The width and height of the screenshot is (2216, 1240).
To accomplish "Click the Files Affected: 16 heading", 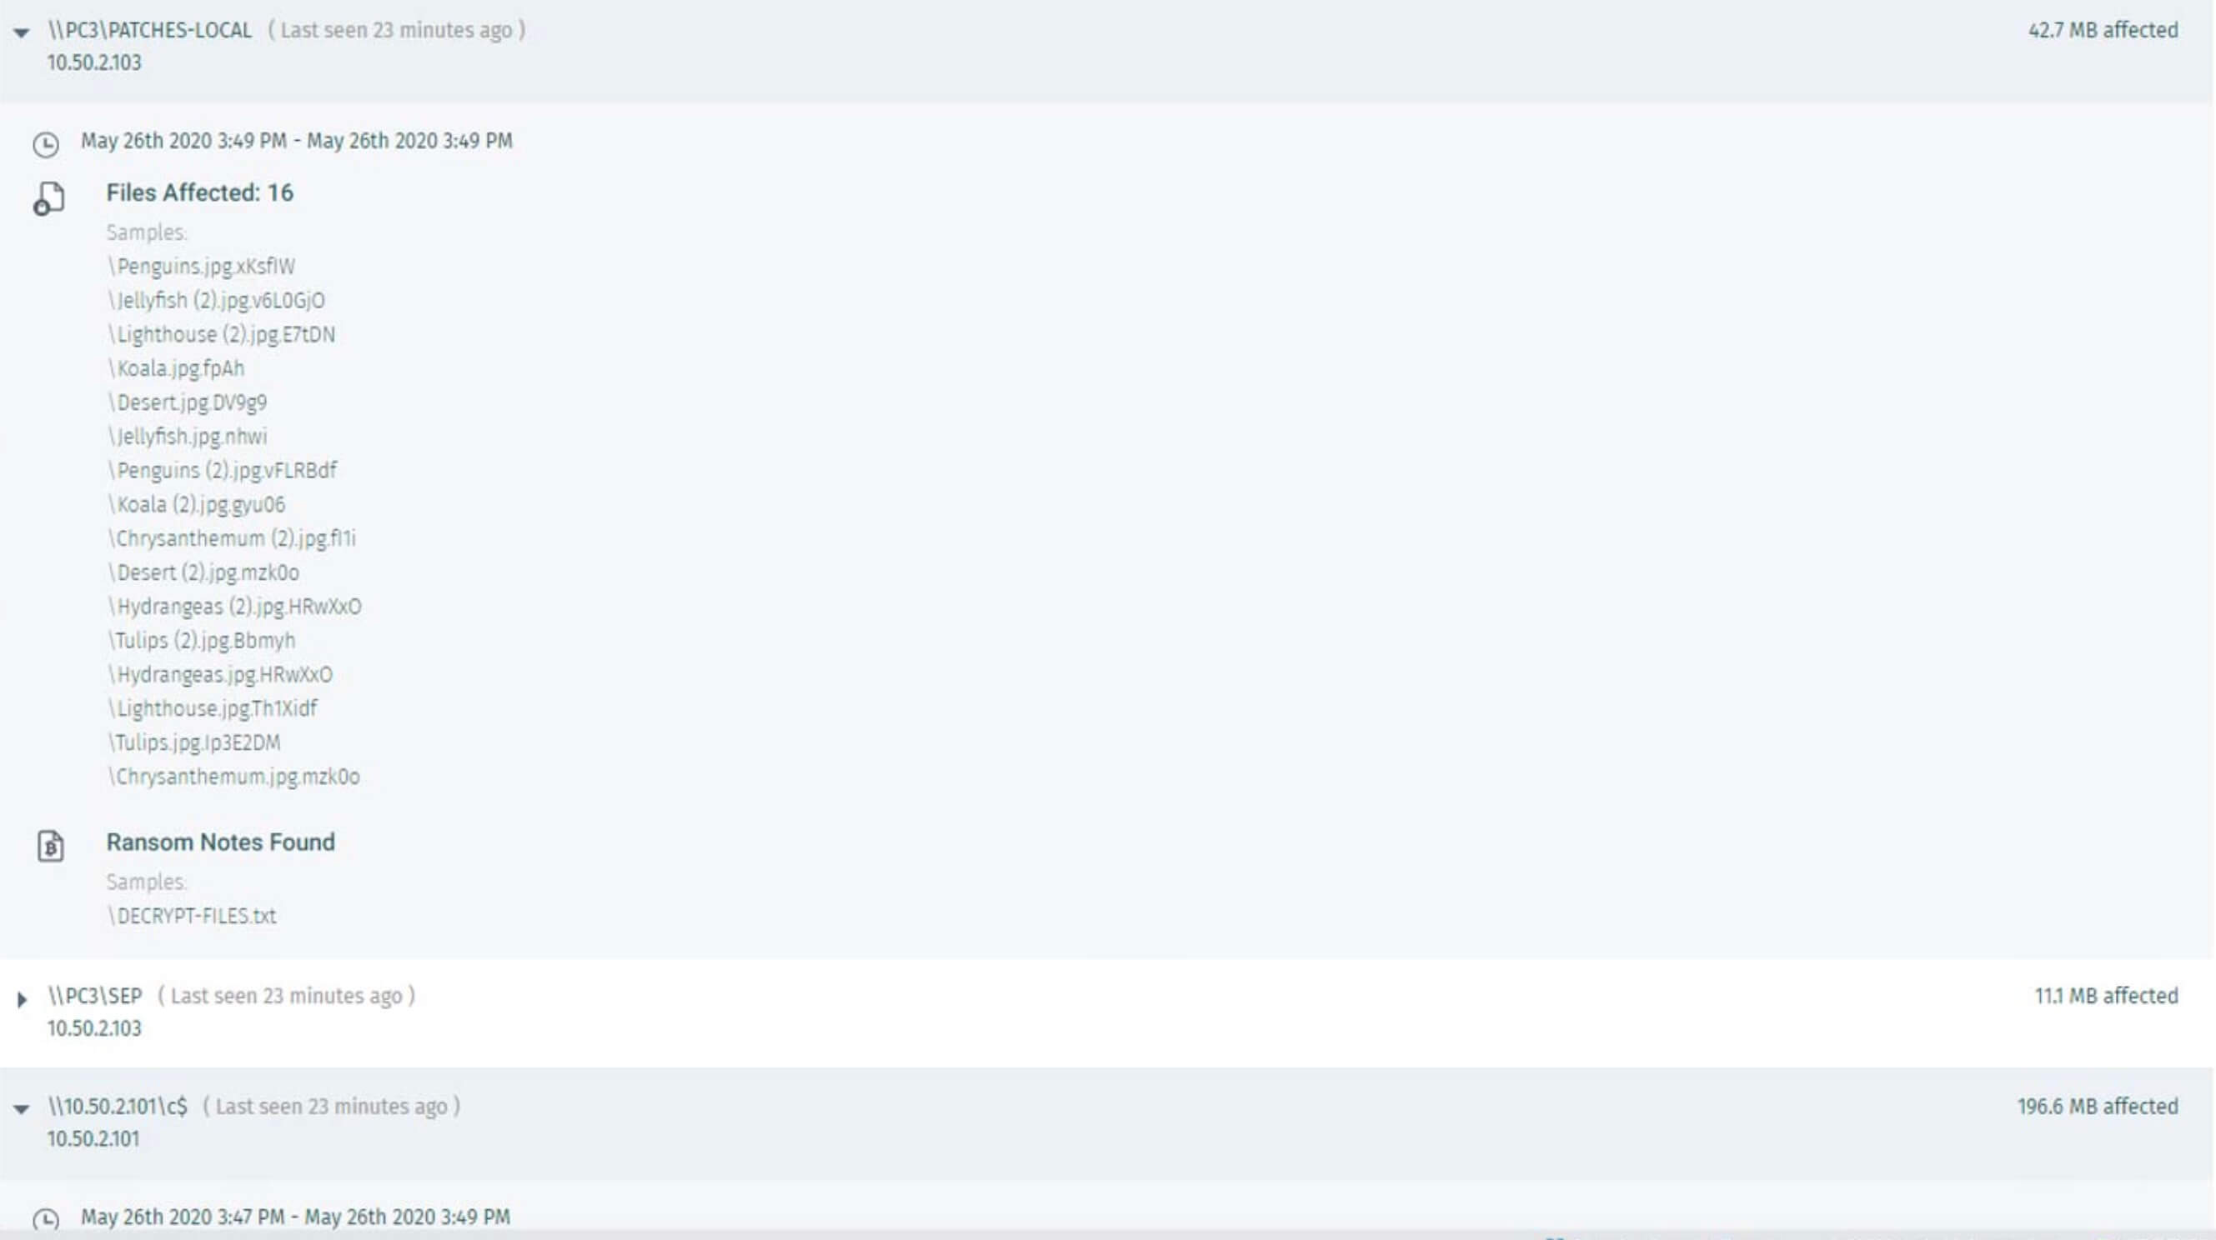I will tap(199, 192).
